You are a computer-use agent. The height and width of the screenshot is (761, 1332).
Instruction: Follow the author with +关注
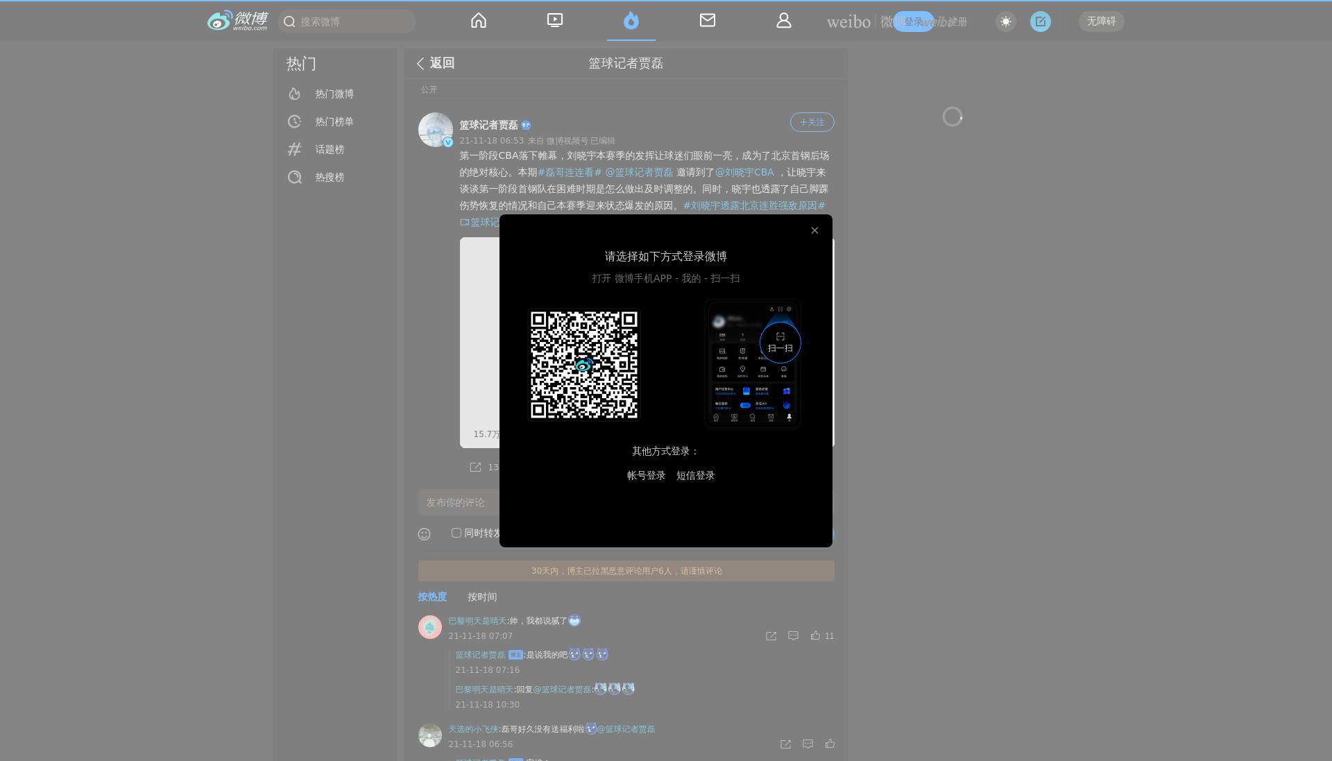(x=812, y=122)
